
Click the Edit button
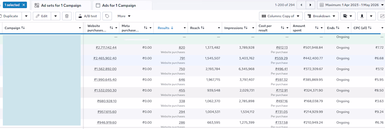[x=42, y=16]
